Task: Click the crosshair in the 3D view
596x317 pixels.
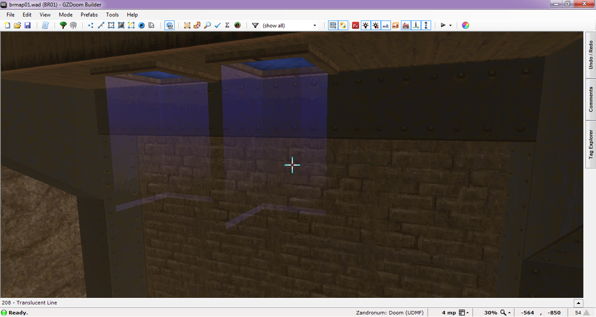Action: point(292,165)
